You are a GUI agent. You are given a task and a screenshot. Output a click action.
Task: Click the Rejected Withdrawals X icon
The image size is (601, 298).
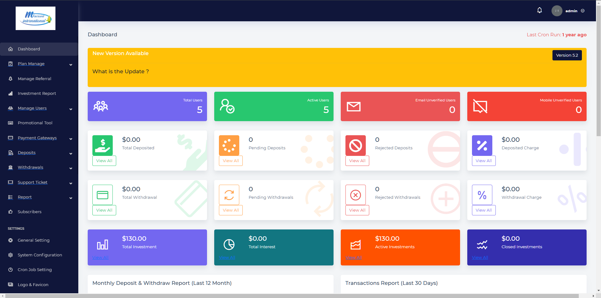355,195
